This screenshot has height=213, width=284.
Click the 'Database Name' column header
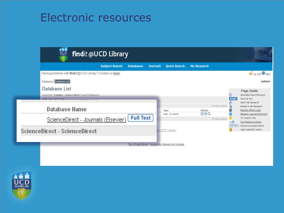[x=67, y=109]
